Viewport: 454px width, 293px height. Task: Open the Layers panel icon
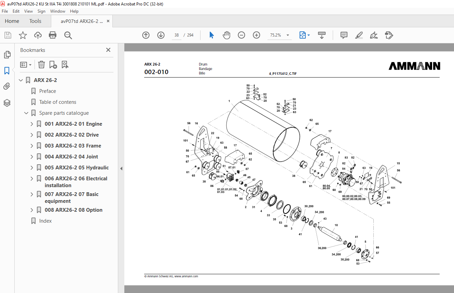(7, 103)
